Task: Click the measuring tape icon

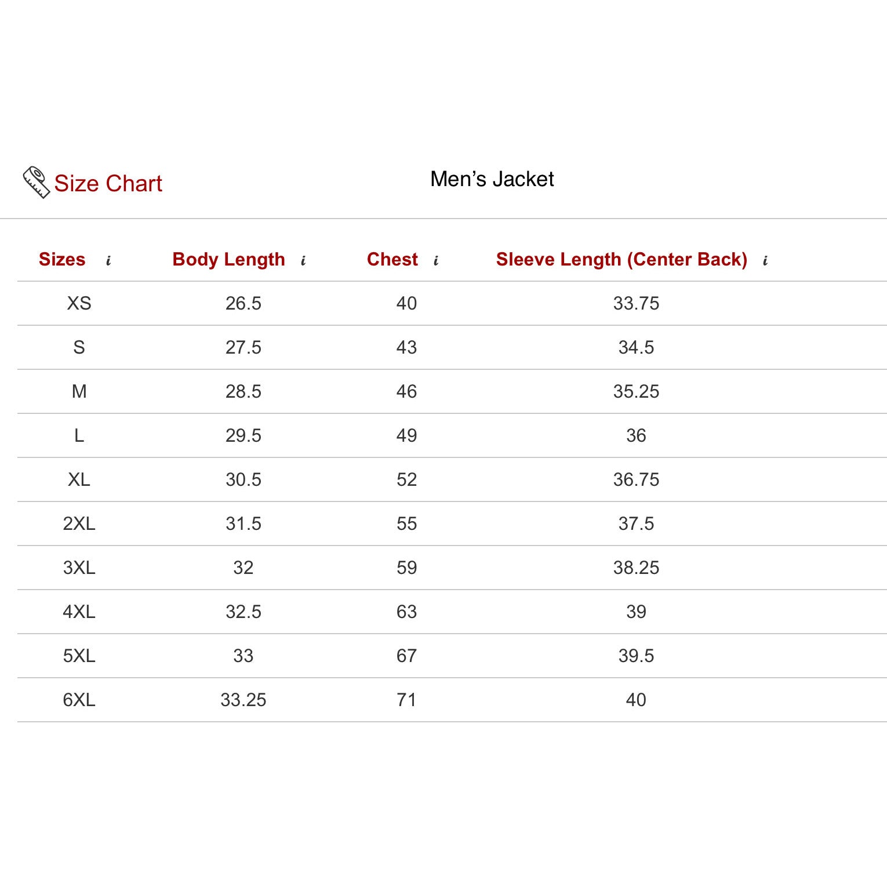Action: 36,182
